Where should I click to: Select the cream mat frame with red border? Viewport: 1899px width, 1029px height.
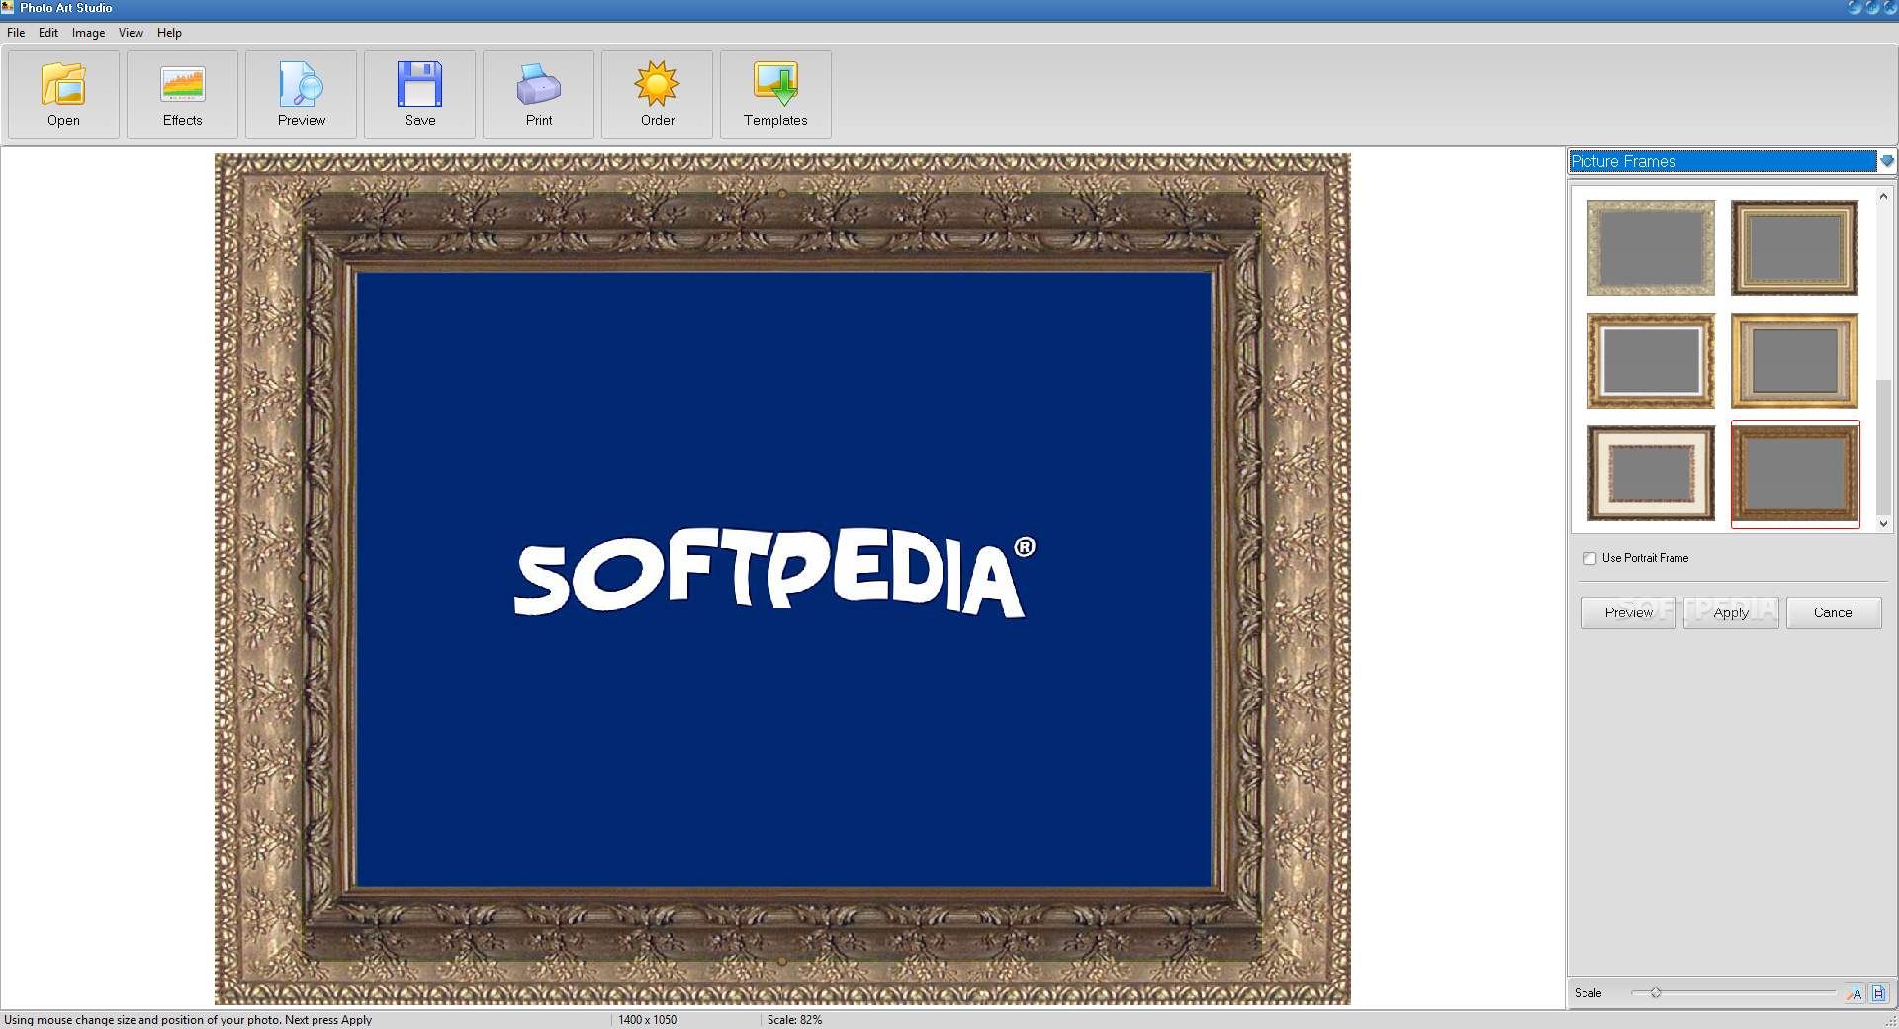(1651, 473)
